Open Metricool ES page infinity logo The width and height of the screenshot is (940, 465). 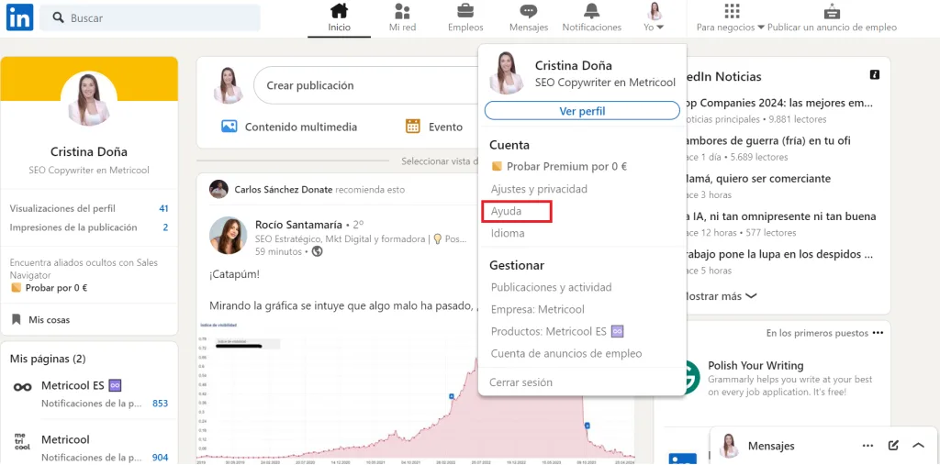coord(23,387)
